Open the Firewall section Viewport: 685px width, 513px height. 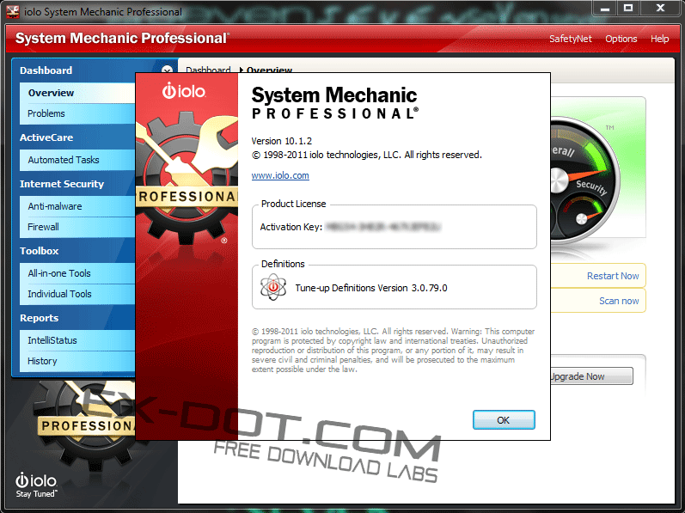coord(77,227)
